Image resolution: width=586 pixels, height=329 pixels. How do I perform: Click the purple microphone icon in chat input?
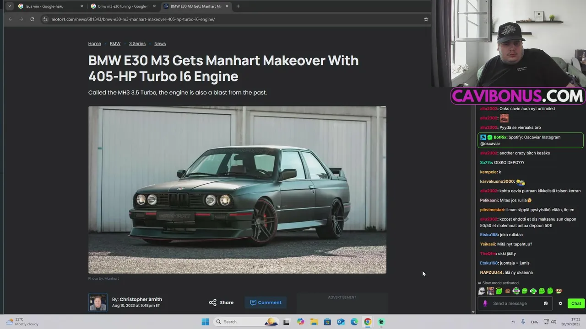click(x=485, y=303)
